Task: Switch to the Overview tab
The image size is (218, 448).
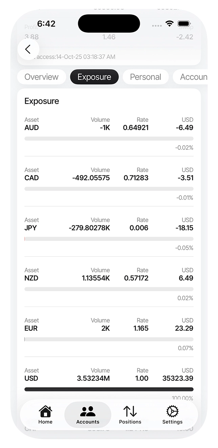Action: coord(42,77)
